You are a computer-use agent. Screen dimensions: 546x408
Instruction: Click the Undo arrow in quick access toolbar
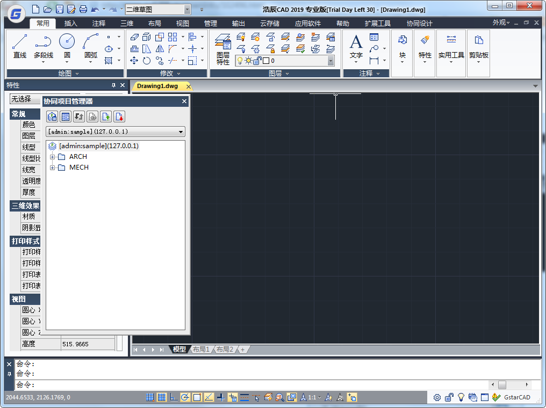tap(95, 9)
